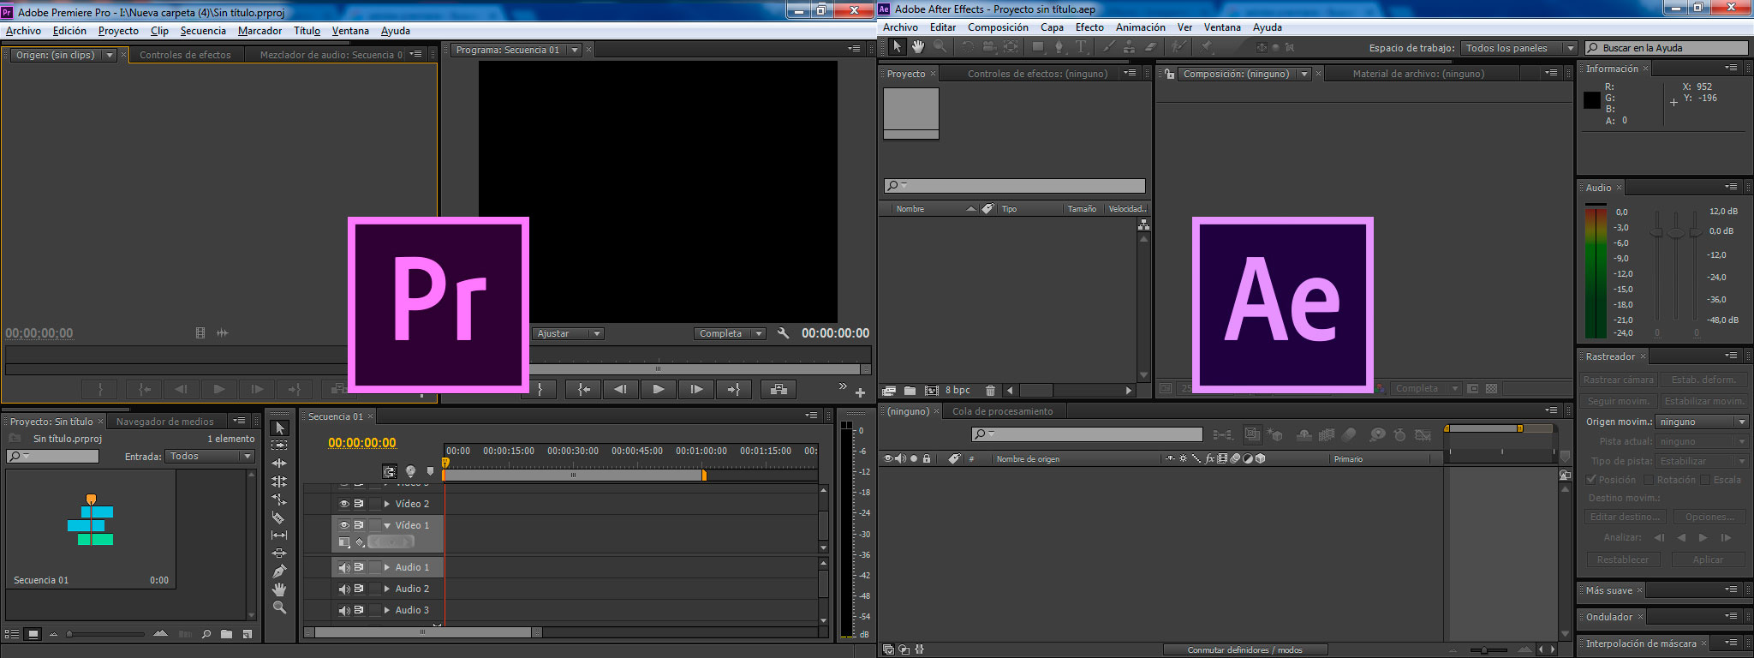This screenshot has width=1754, height=658.
Task: Expand the Vídeo 2 track triangle
Action: pos(387,504)
